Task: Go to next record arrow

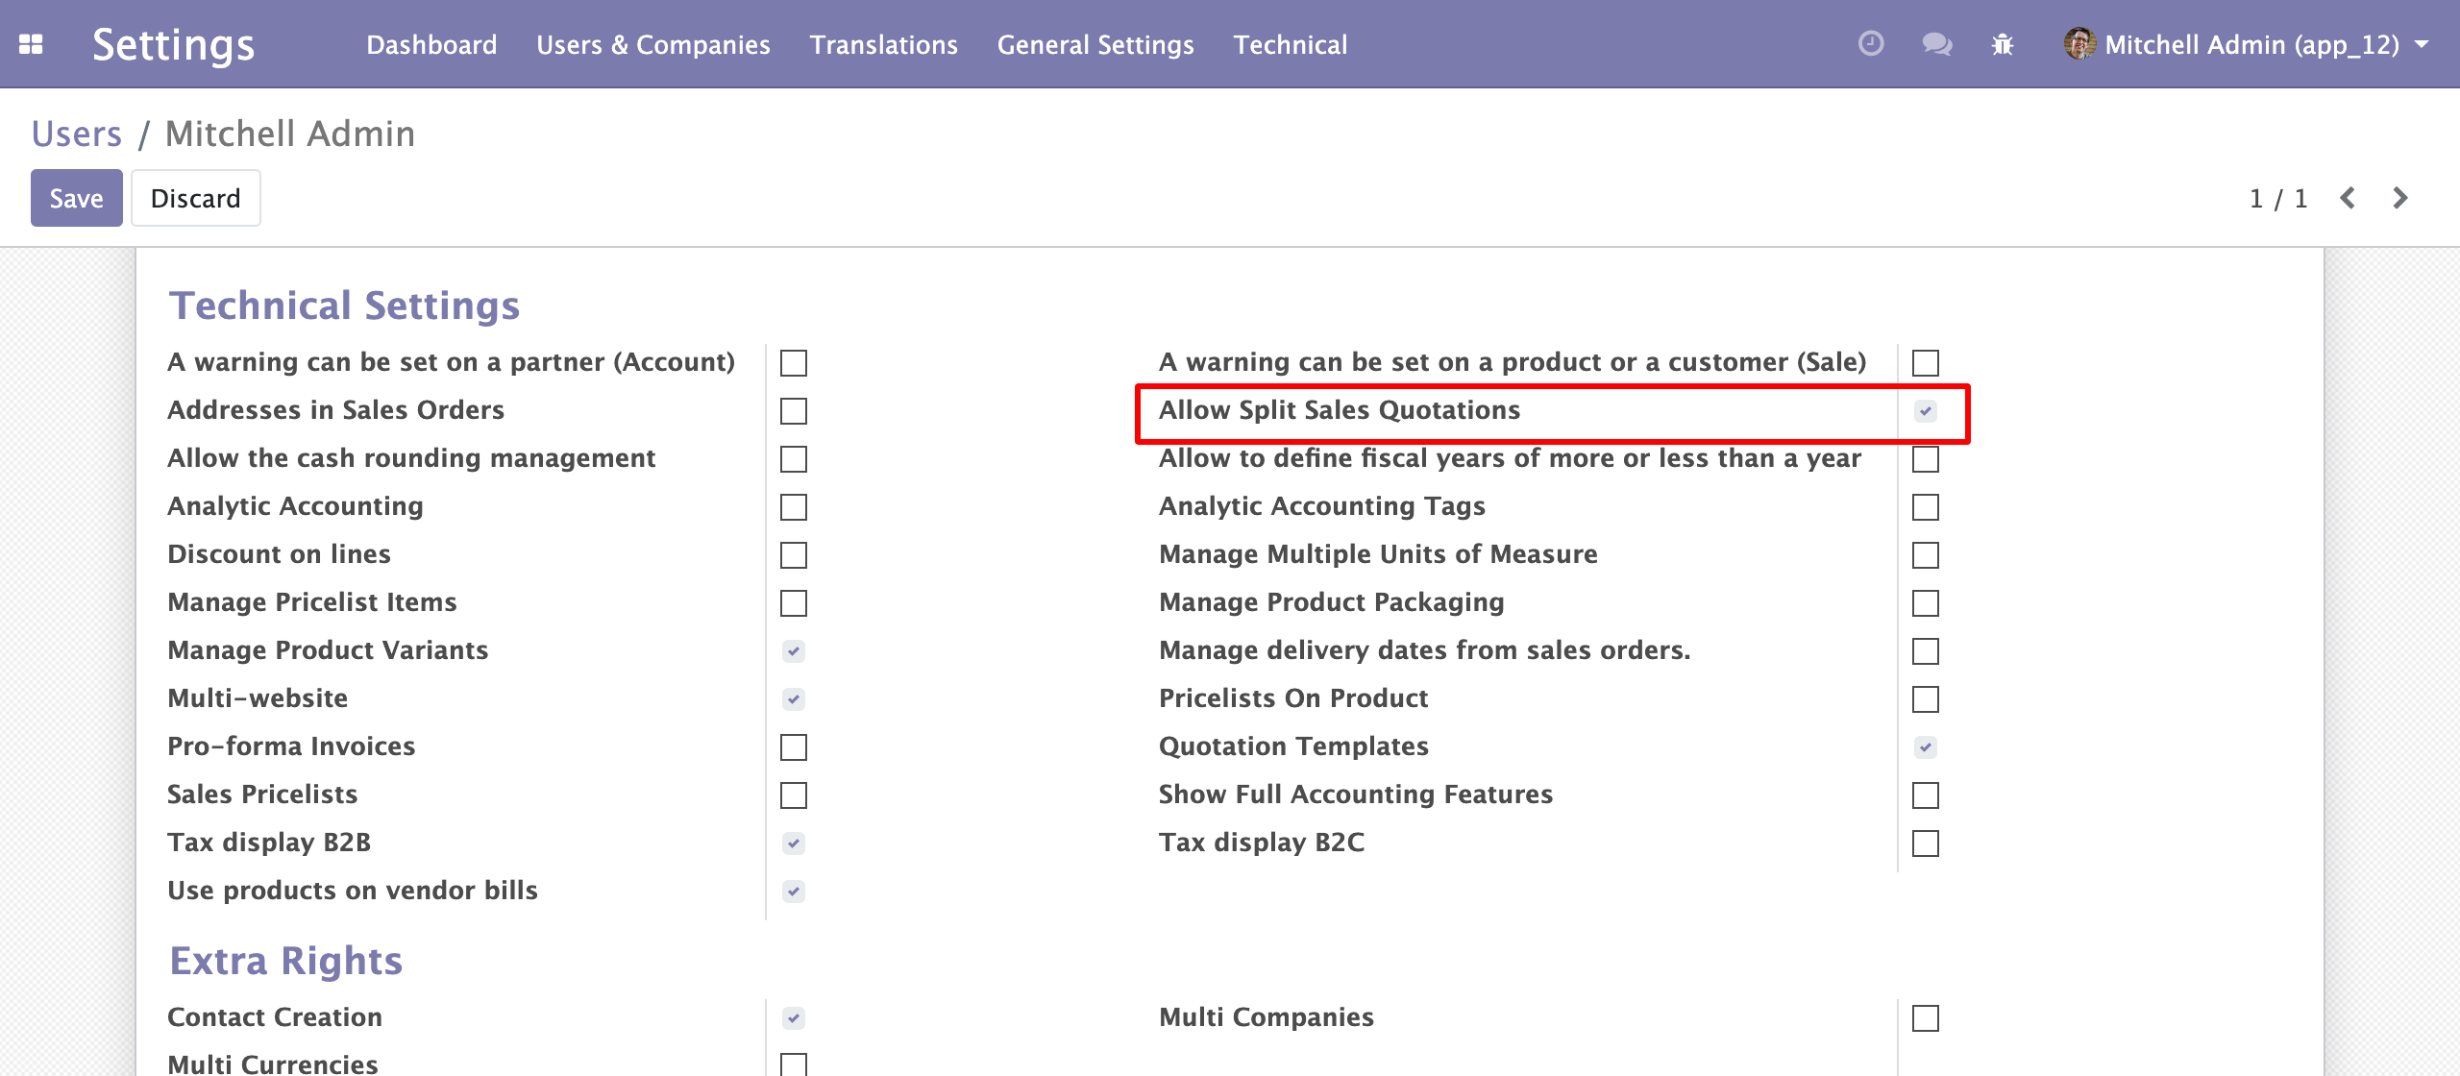Action: pos(2400,198)
